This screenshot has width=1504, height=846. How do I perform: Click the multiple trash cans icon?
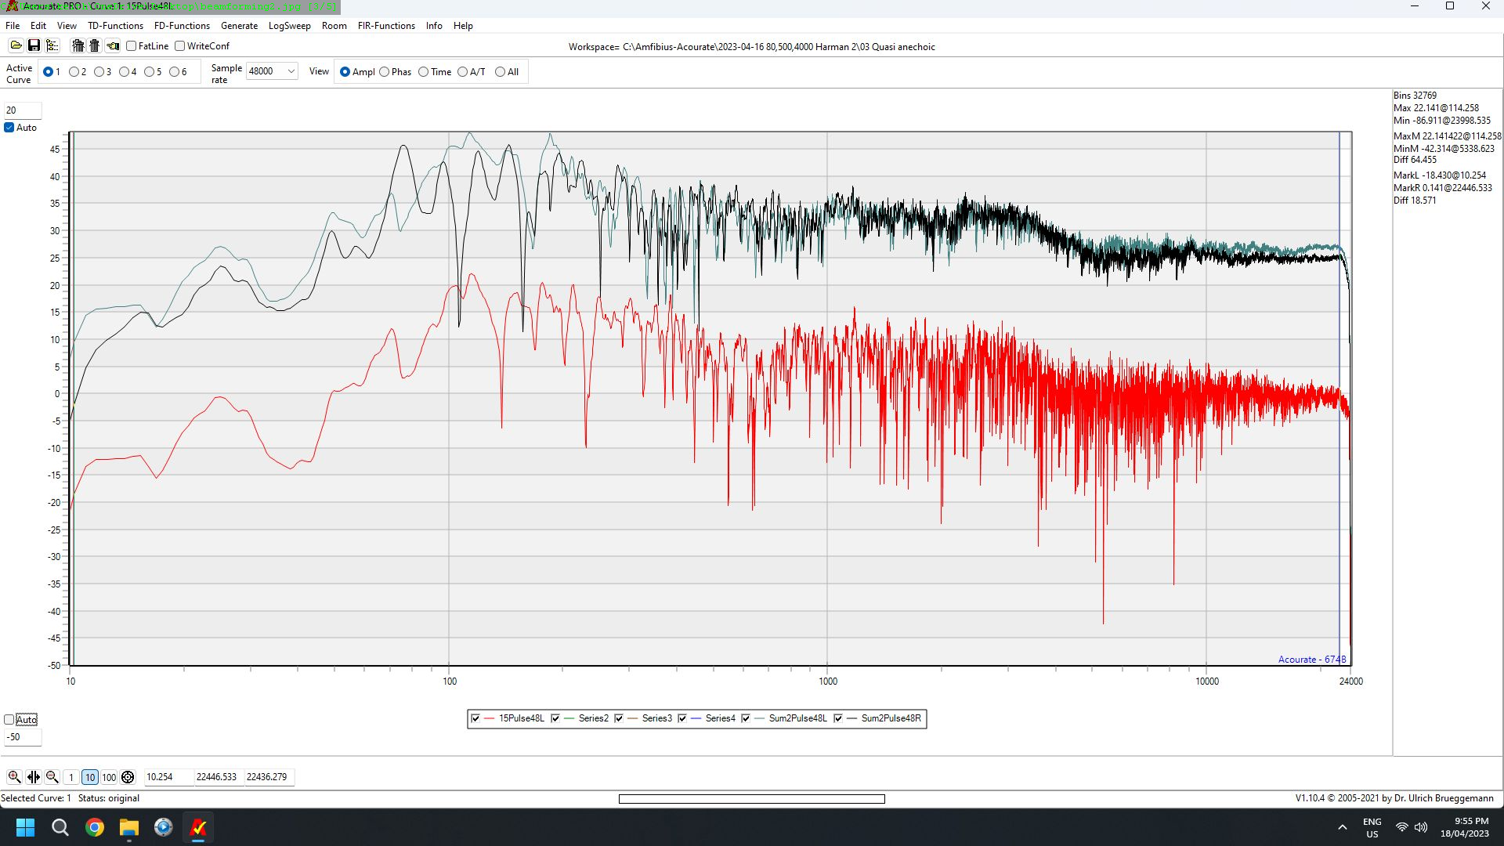78,45
